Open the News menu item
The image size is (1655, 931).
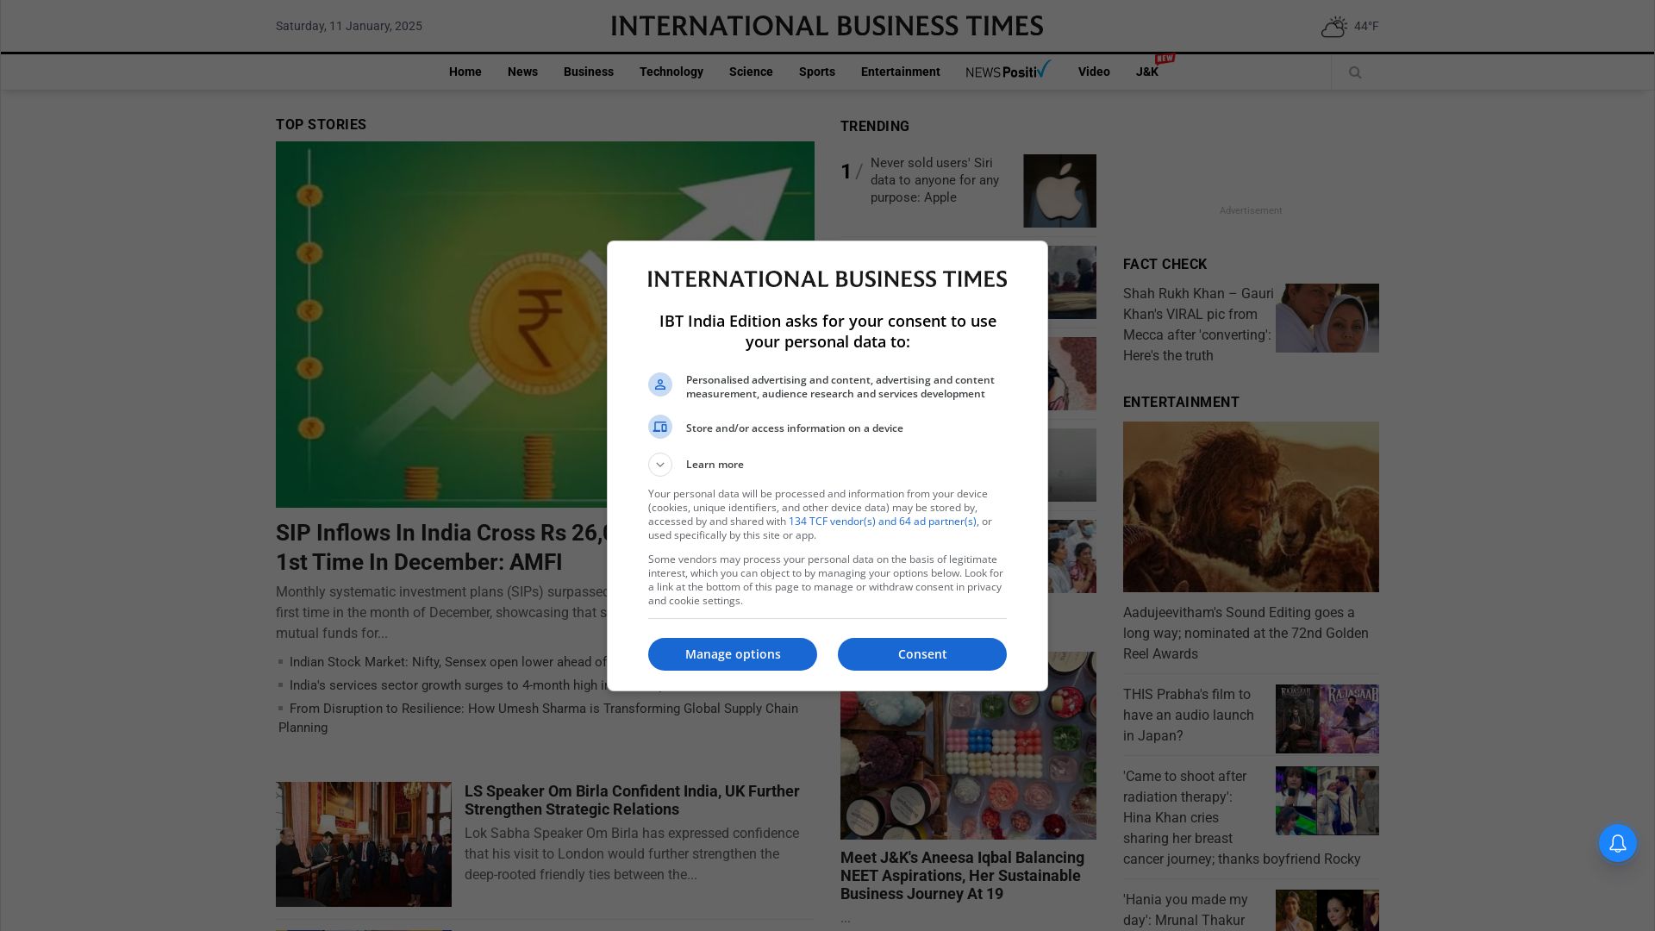tap(522, 72)
